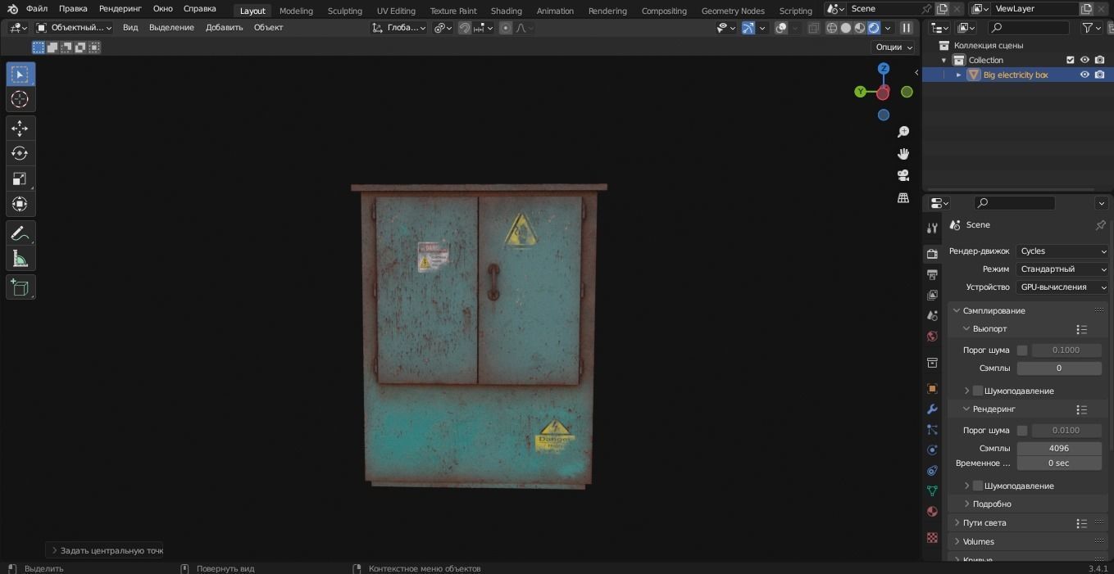Open the Output properties printer tab
This screenshot has width=1114, height=574.
(x=932, y=274)
